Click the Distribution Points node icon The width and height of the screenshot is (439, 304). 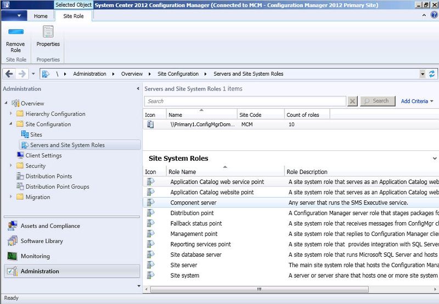tap(20, 176)
